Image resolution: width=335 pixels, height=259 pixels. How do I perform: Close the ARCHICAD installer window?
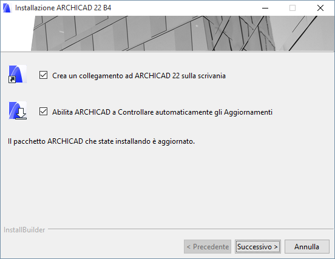pos(320,8)
